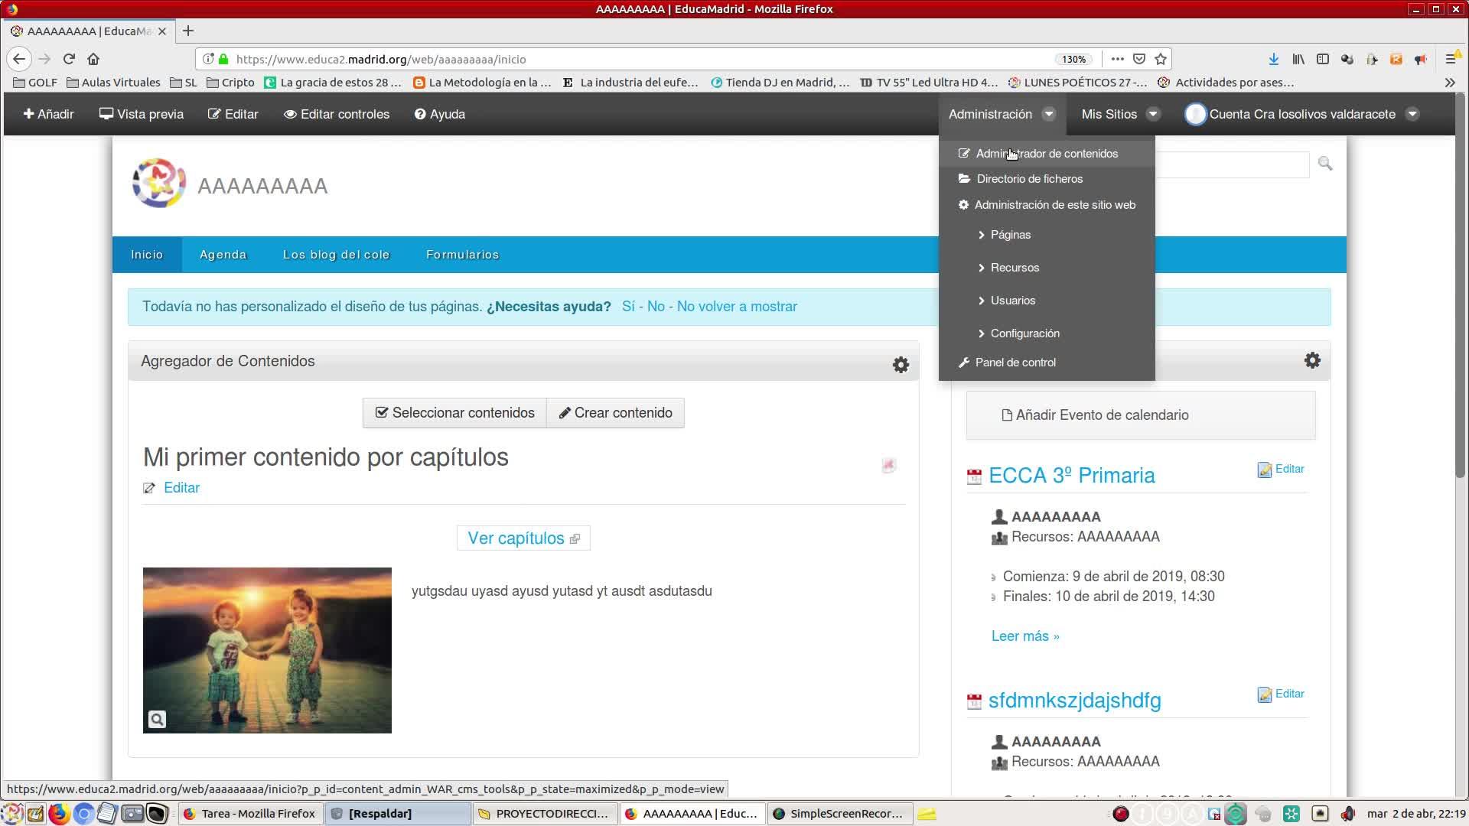This screenshot has width=1469, height=826.
Task: Click the EducaMadrid site logo
Action: point(158,183)
